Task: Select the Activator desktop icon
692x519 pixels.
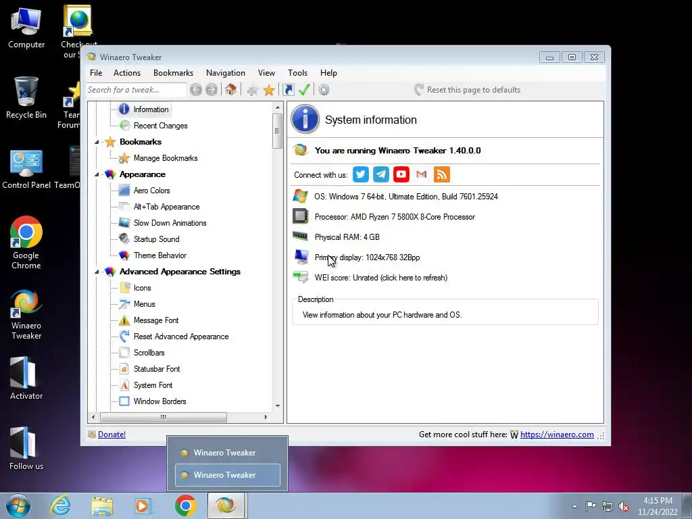Action: tap(26, 378)
